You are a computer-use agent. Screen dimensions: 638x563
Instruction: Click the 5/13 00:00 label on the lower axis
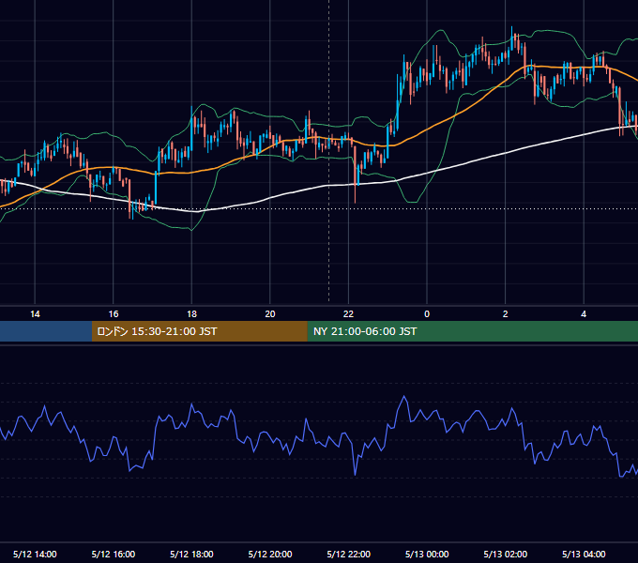coord(427,554)
